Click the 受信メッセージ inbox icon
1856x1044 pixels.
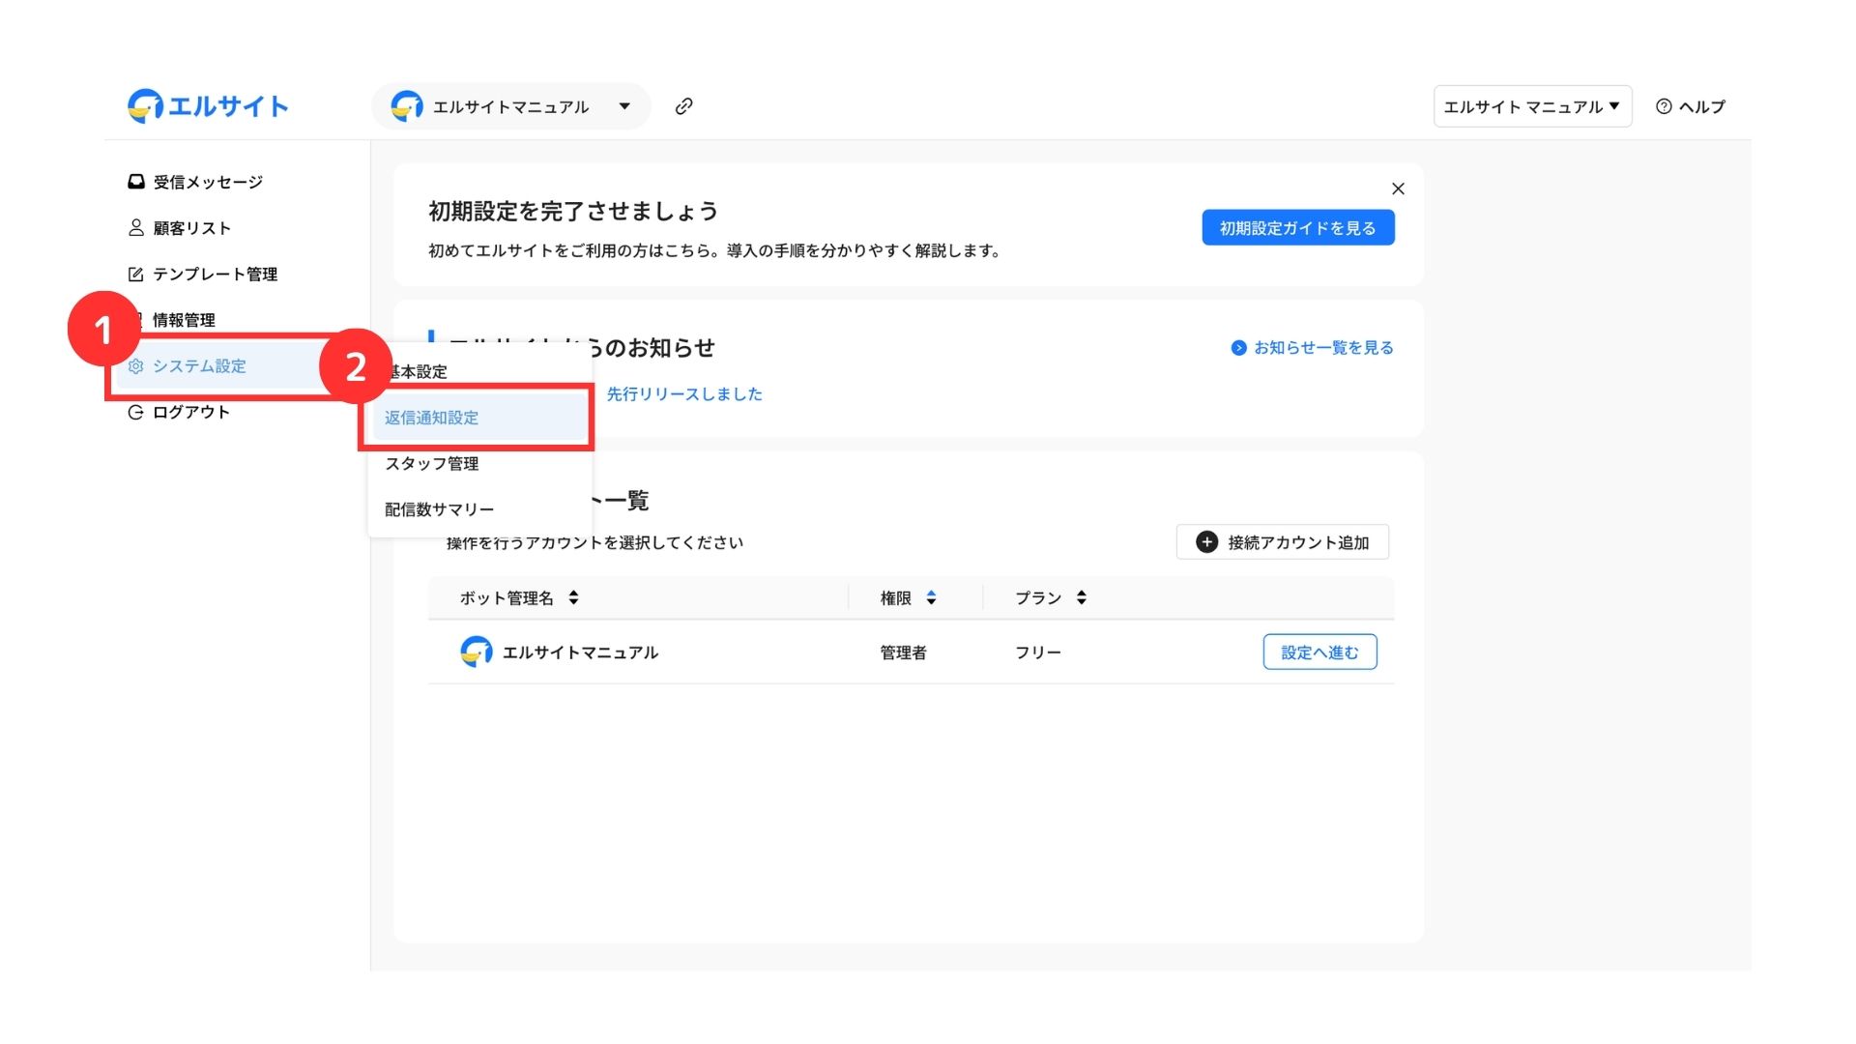coord(136,182)
